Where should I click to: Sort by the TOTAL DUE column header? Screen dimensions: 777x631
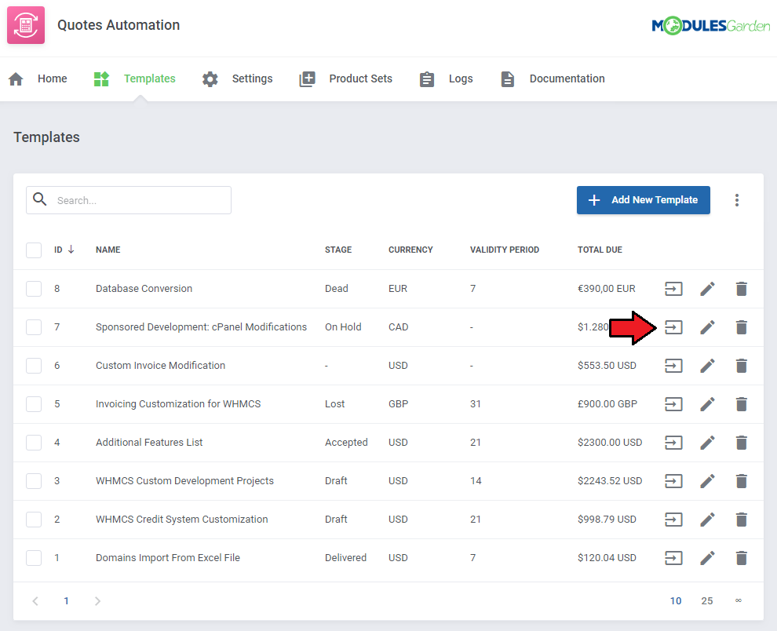(x=600, y=250)
